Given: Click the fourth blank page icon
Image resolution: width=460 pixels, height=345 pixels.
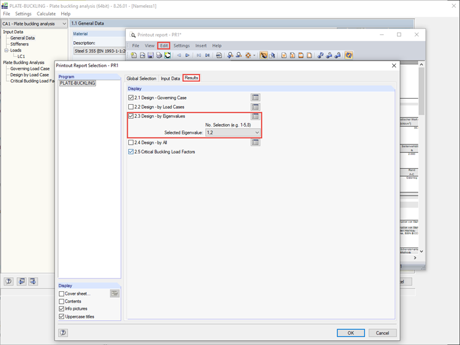Looking at the screenshot, I should click(x=309, y=55).
